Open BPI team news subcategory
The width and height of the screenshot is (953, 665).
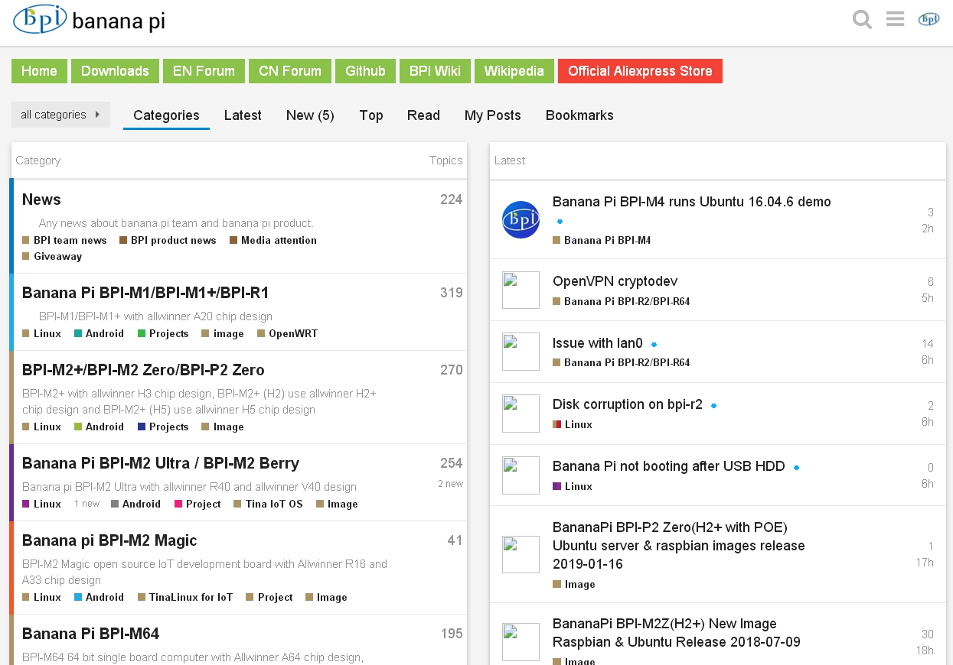coord(64,240)
